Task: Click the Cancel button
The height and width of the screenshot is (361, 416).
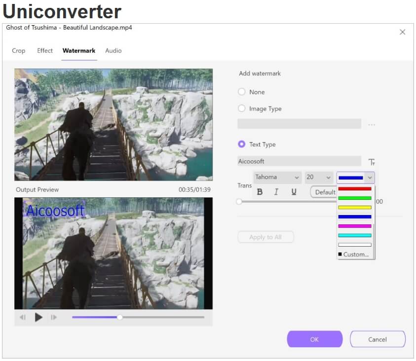Action: [x=378, y=339]
